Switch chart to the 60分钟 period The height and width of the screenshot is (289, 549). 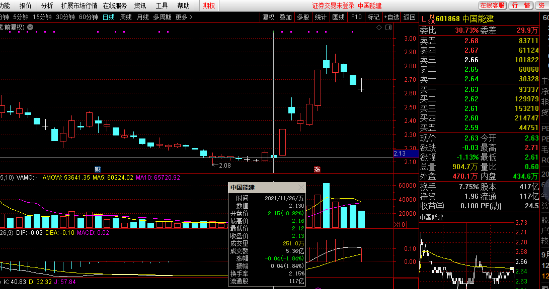89,17
